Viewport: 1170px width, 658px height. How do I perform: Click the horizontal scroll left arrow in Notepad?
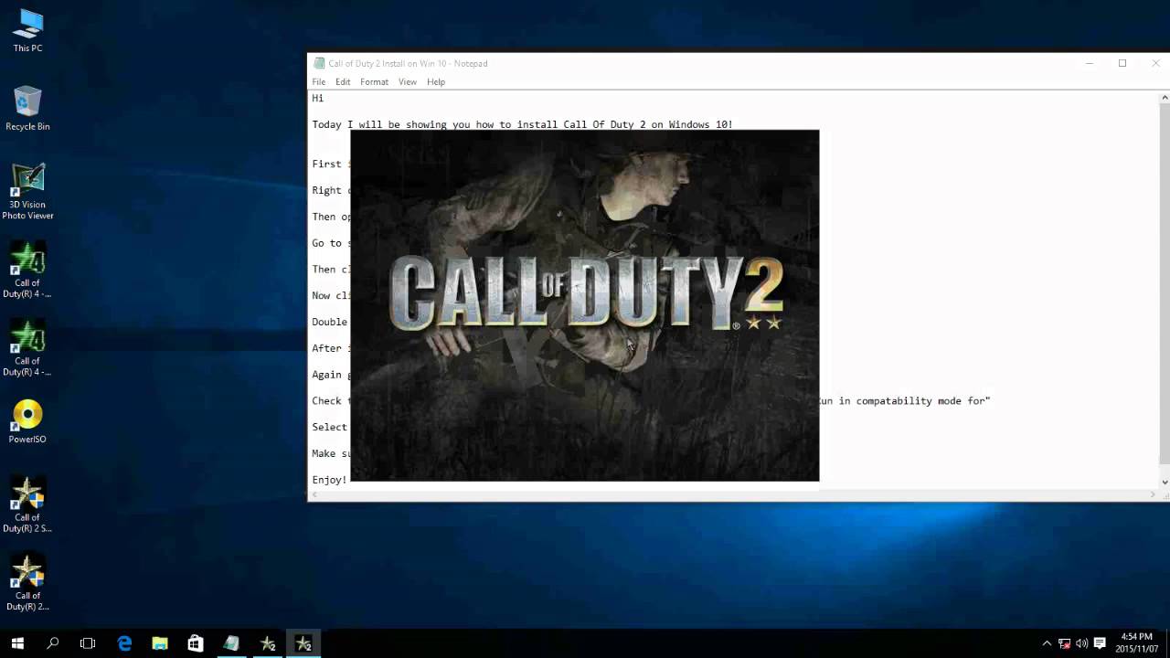pos(314,494)
